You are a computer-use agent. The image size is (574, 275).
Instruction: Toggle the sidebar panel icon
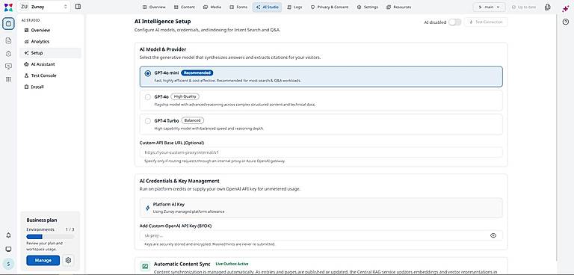78,7
